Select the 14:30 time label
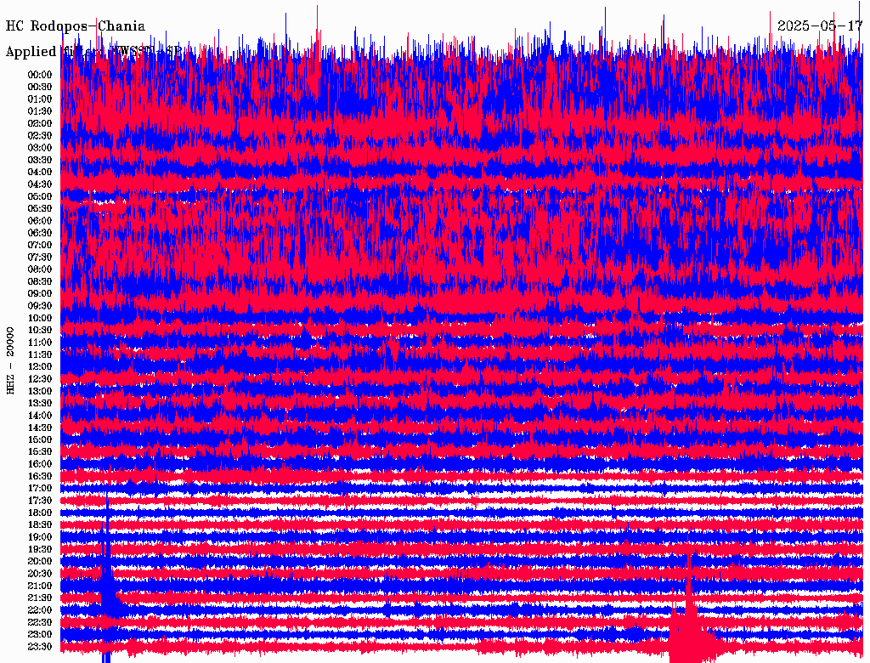Screen dimensions: 870x663 point(40,428)
